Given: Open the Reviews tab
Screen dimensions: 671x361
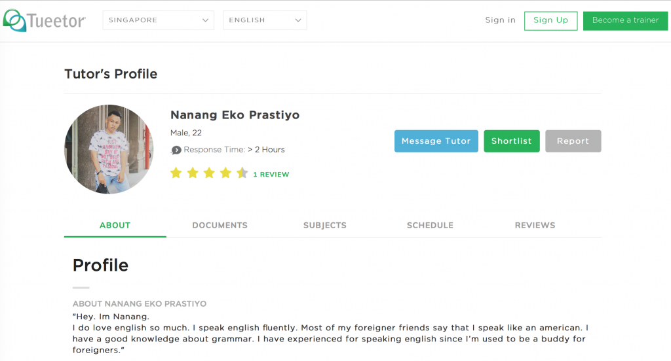Looking at the screenshot, I should (x=535, y=225).
